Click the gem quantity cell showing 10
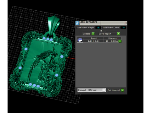This screenshot has height=113, width=151. pyautogui.click(x=107, y=41)
